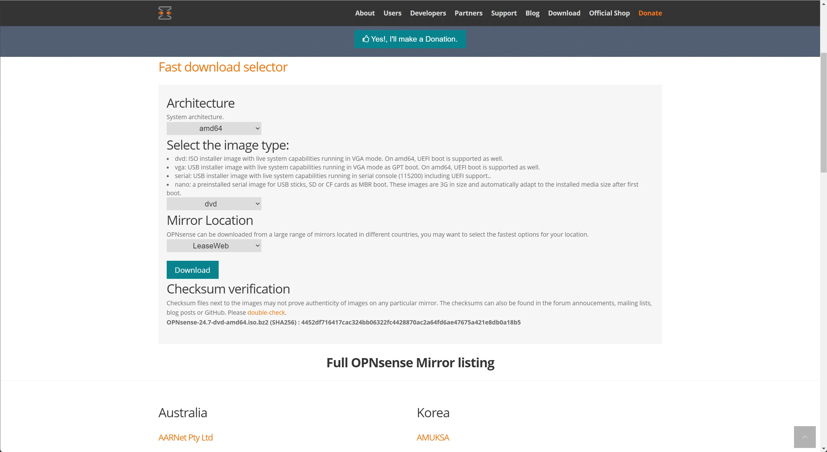This screenshot has width=827, height=452.
Task: Click the AMUKSA Korea mirror link
Action: pos(434,438)
